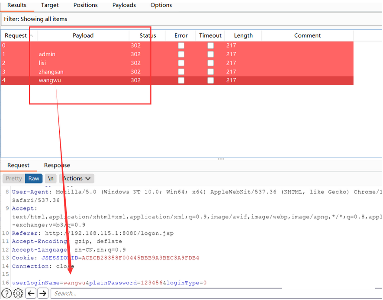Sort by the Timeout column header
The width and height of the screenshot is (383, 300).
click(210, 35)
